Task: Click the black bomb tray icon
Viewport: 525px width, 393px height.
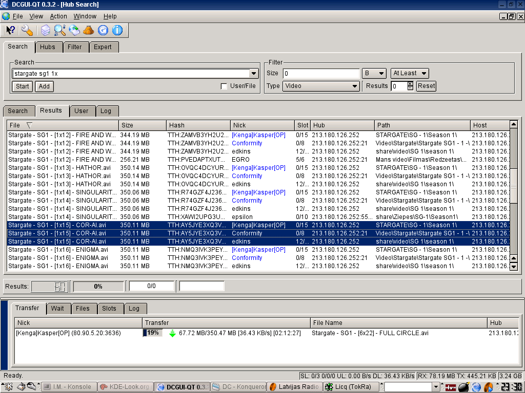Action: (463, 387)
